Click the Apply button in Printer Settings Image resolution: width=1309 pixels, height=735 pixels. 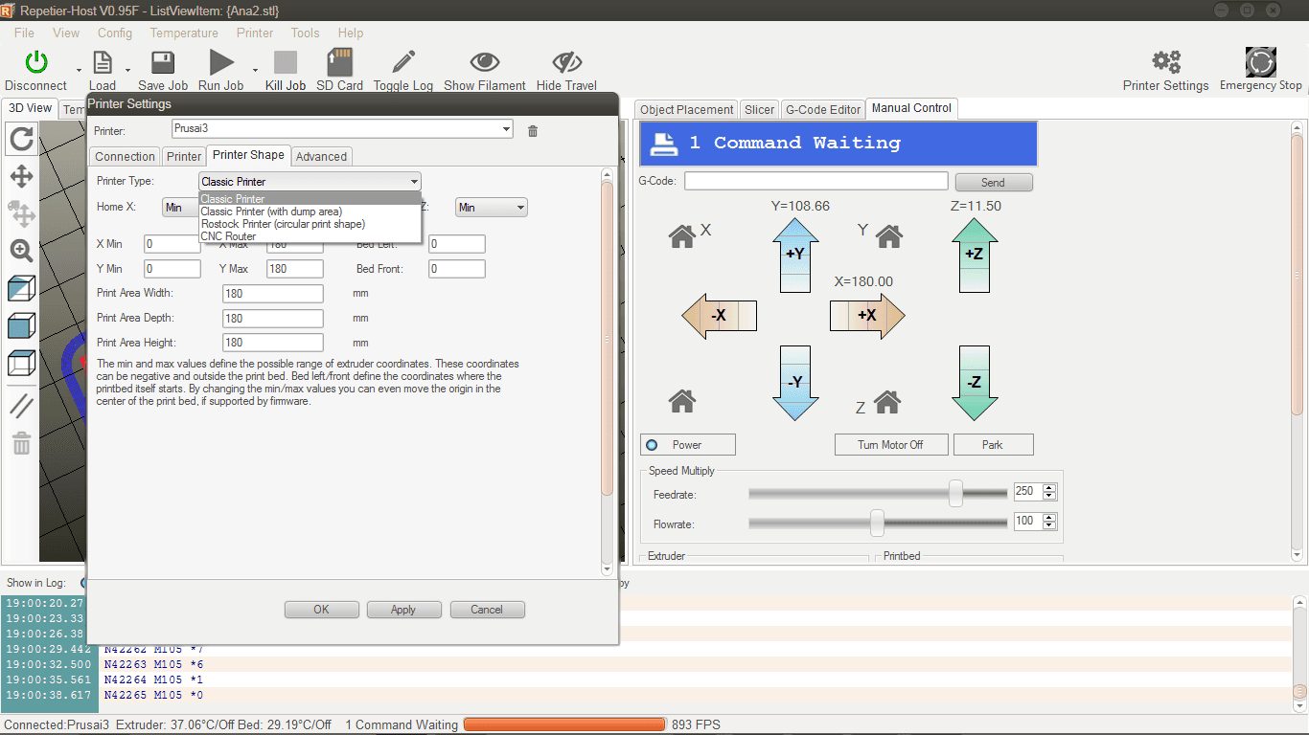pyautogui.click(x=403, y=610)
